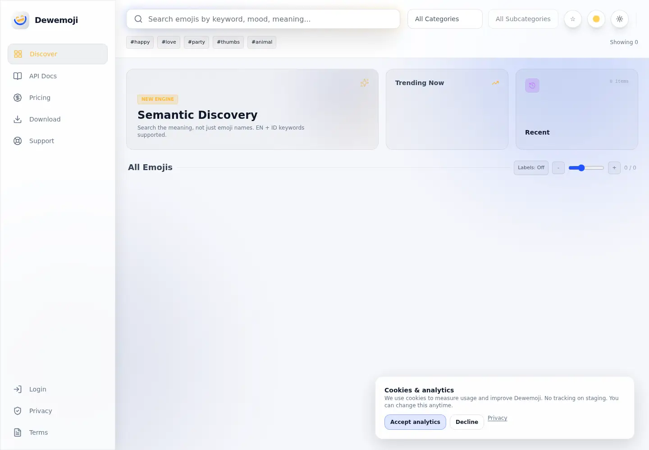
Task: Open the All Subcategories dropdown
Action: [523, 19]
